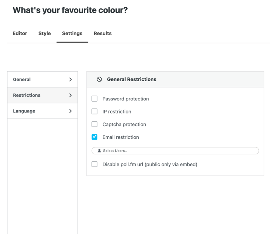Open the Style tab
The height and width of the screenshot is (234, 270).
45,33
